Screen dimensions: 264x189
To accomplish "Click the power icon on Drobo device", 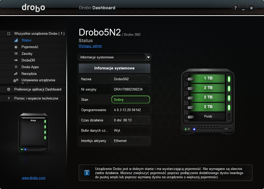I will click(x=189, y=129).
